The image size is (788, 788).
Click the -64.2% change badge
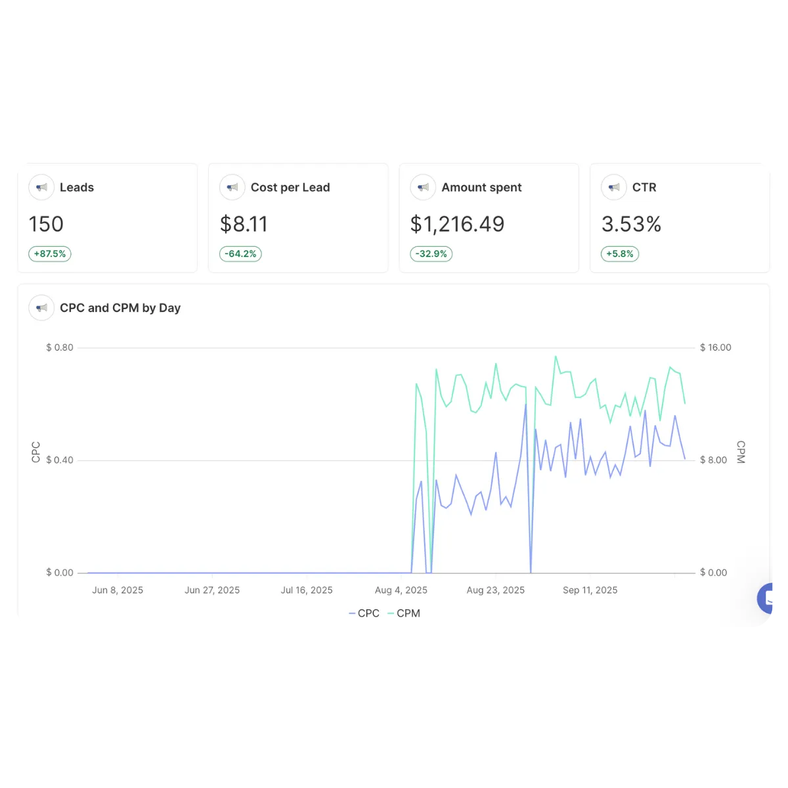[x=240, y=254]
